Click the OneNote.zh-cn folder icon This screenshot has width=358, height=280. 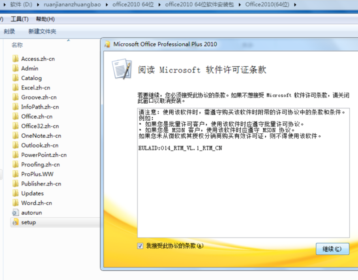(15, 136)
